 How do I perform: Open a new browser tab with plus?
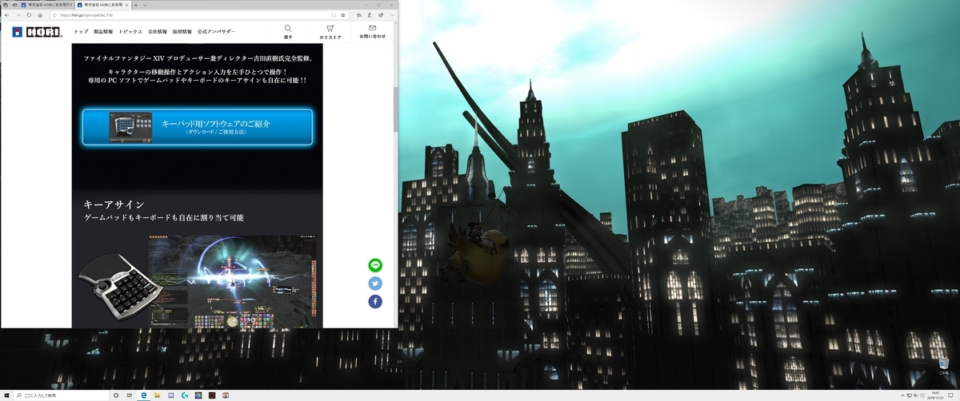(x=136, y=5)
